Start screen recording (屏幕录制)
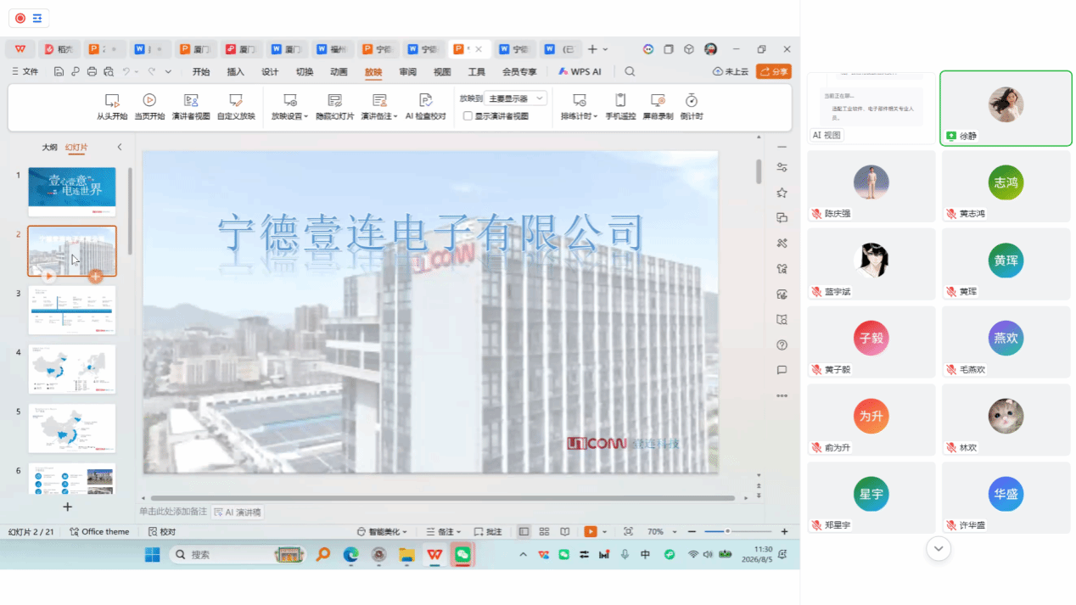1076x605 pixels. coord(658,107)
